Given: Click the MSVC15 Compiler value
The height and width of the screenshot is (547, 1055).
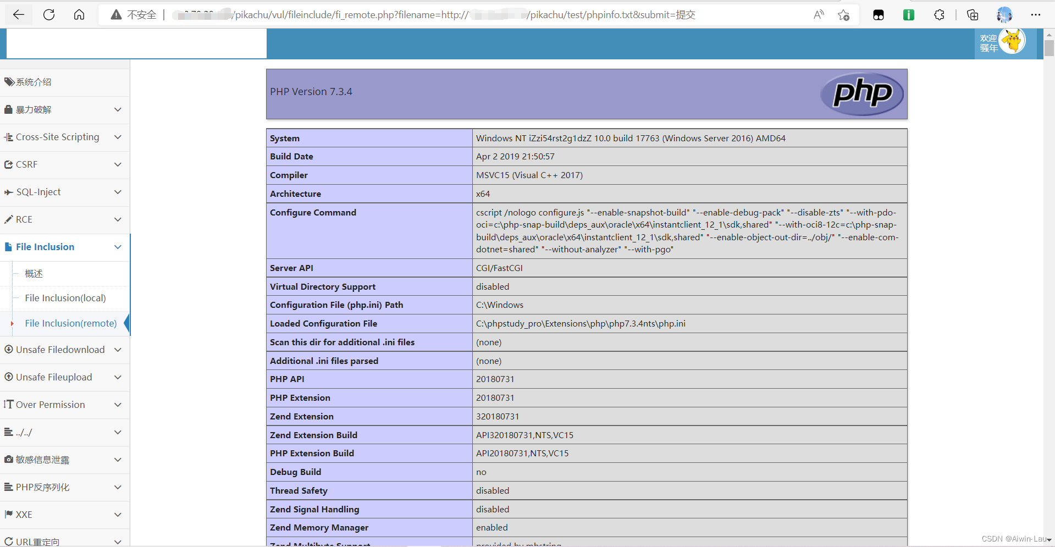Looking at the screenshot, I should [x=529, y=175].
